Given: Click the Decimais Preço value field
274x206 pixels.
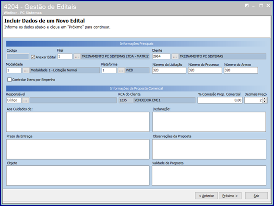Looking at the screenshot, I should coord(253,100).
